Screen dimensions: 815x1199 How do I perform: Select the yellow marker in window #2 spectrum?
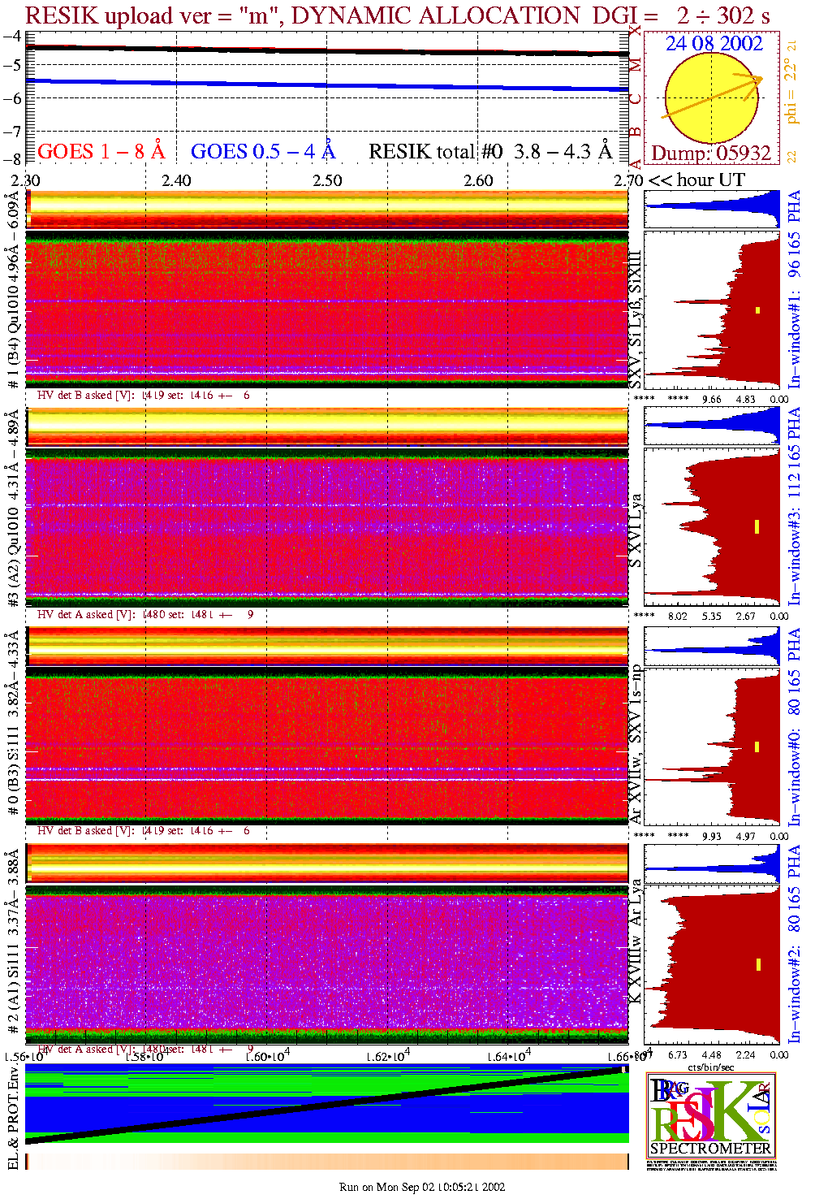click(757, 964)
